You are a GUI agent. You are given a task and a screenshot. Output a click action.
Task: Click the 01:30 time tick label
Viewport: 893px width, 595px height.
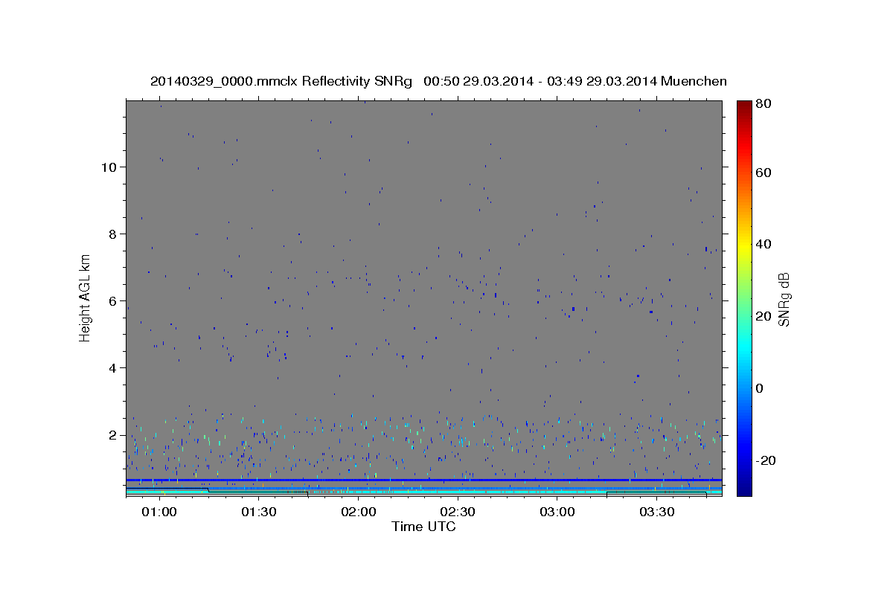(259, 512)
